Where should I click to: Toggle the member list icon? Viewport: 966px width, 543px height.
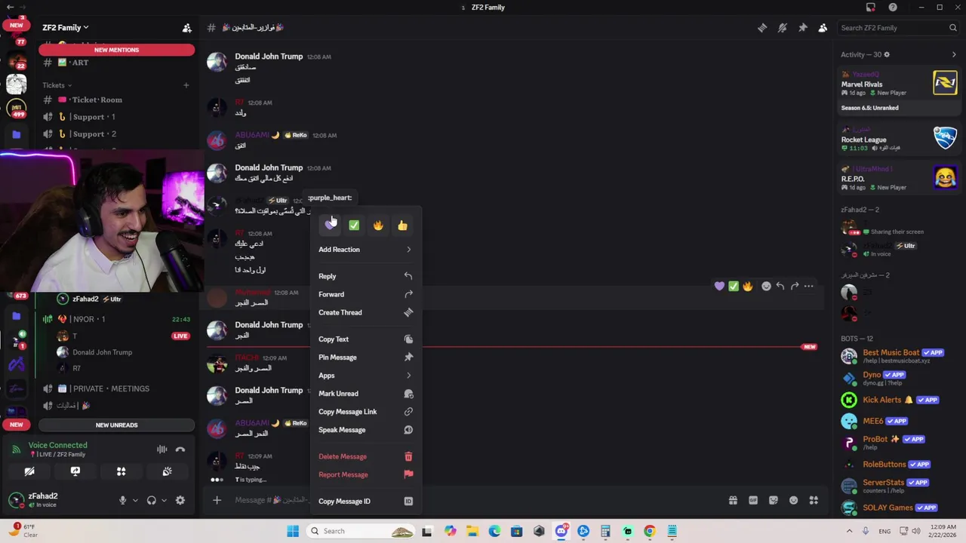pyautogui.click(x=823, y=28)
